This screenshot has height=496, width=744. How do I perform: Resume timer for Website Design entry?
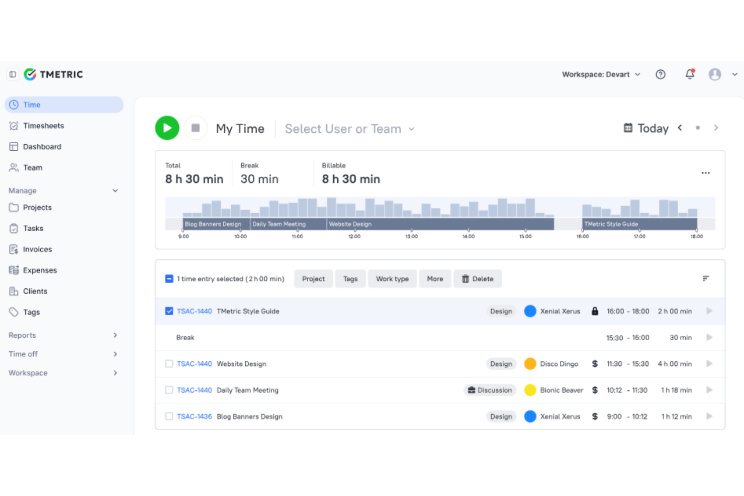click(x=709, y=363)
